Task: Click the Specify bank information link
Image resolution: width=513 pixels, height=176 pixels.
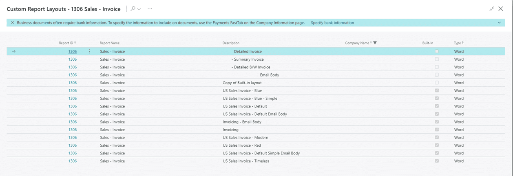Action: click(332, 23)
